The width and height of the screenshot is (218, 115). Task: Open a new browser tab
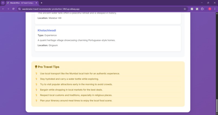pyautogui.click(x=41, y=3)
